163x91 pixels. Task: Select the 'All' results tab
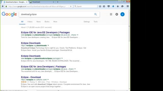click(x=22, y=22)
